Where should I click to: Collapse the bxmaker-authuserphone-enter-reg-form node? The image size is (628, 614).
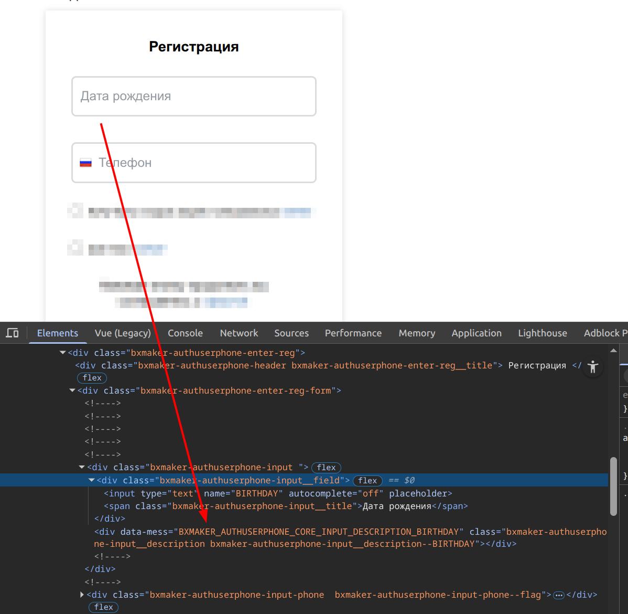pos(72,391)
